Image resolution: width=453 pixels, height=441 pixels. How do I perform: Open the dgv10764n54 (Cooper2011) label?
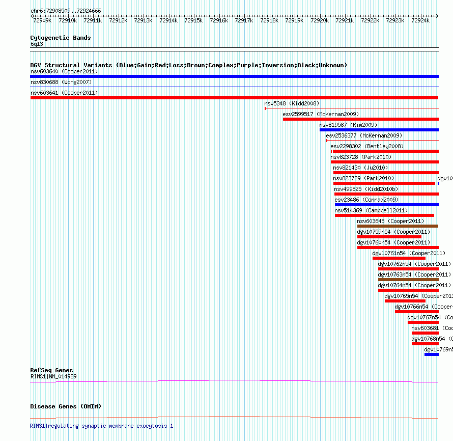[414, 285]
